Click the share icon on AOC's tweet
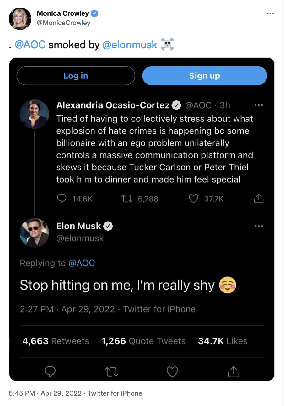The image size is (285, 406). pyautogui.click(x=258, y=198)
